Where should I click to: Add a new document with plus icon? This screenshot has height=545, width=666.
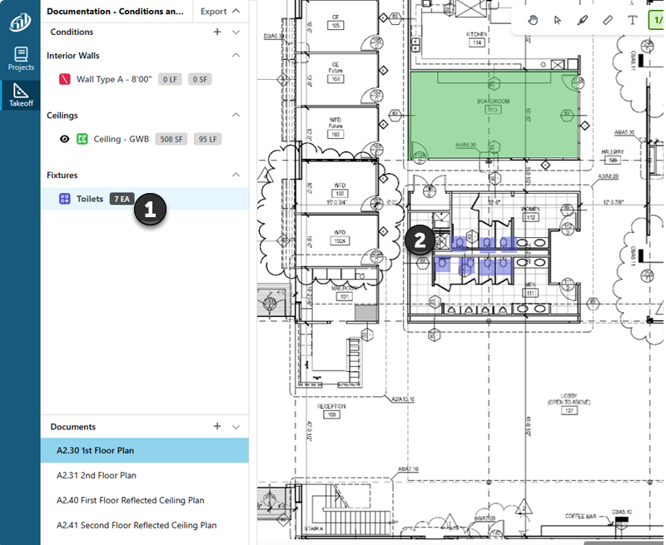[217, 426]
